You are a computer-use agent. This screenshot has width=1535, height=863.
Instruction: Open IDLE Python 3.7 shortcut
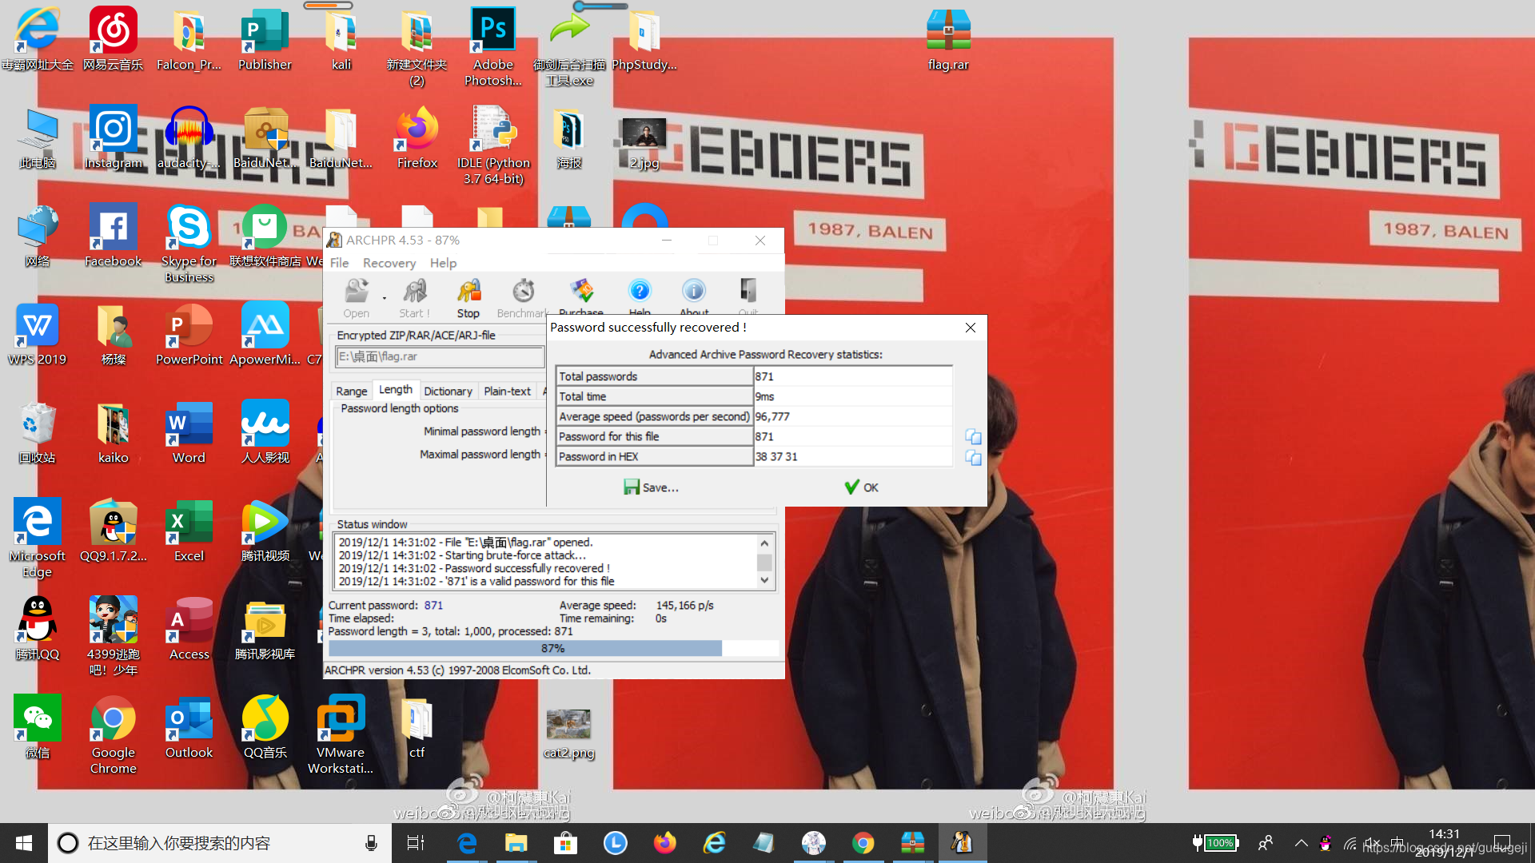click(x=493, y=145)
